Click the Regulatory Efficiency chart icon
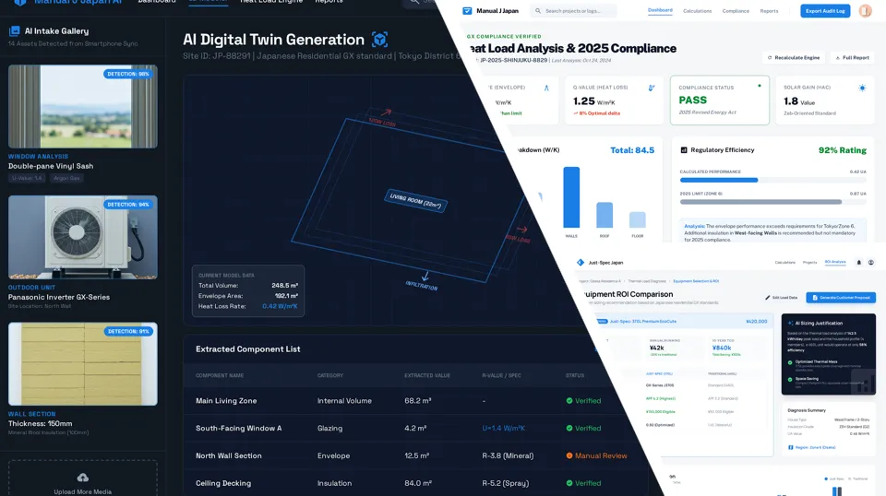This screenshot has height=496, width=886. pyautogui.click(x=684, y=150)
